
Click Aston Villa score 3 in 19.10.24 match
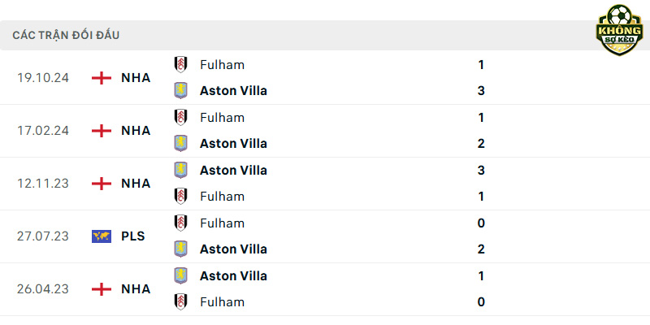coord(481,91)
